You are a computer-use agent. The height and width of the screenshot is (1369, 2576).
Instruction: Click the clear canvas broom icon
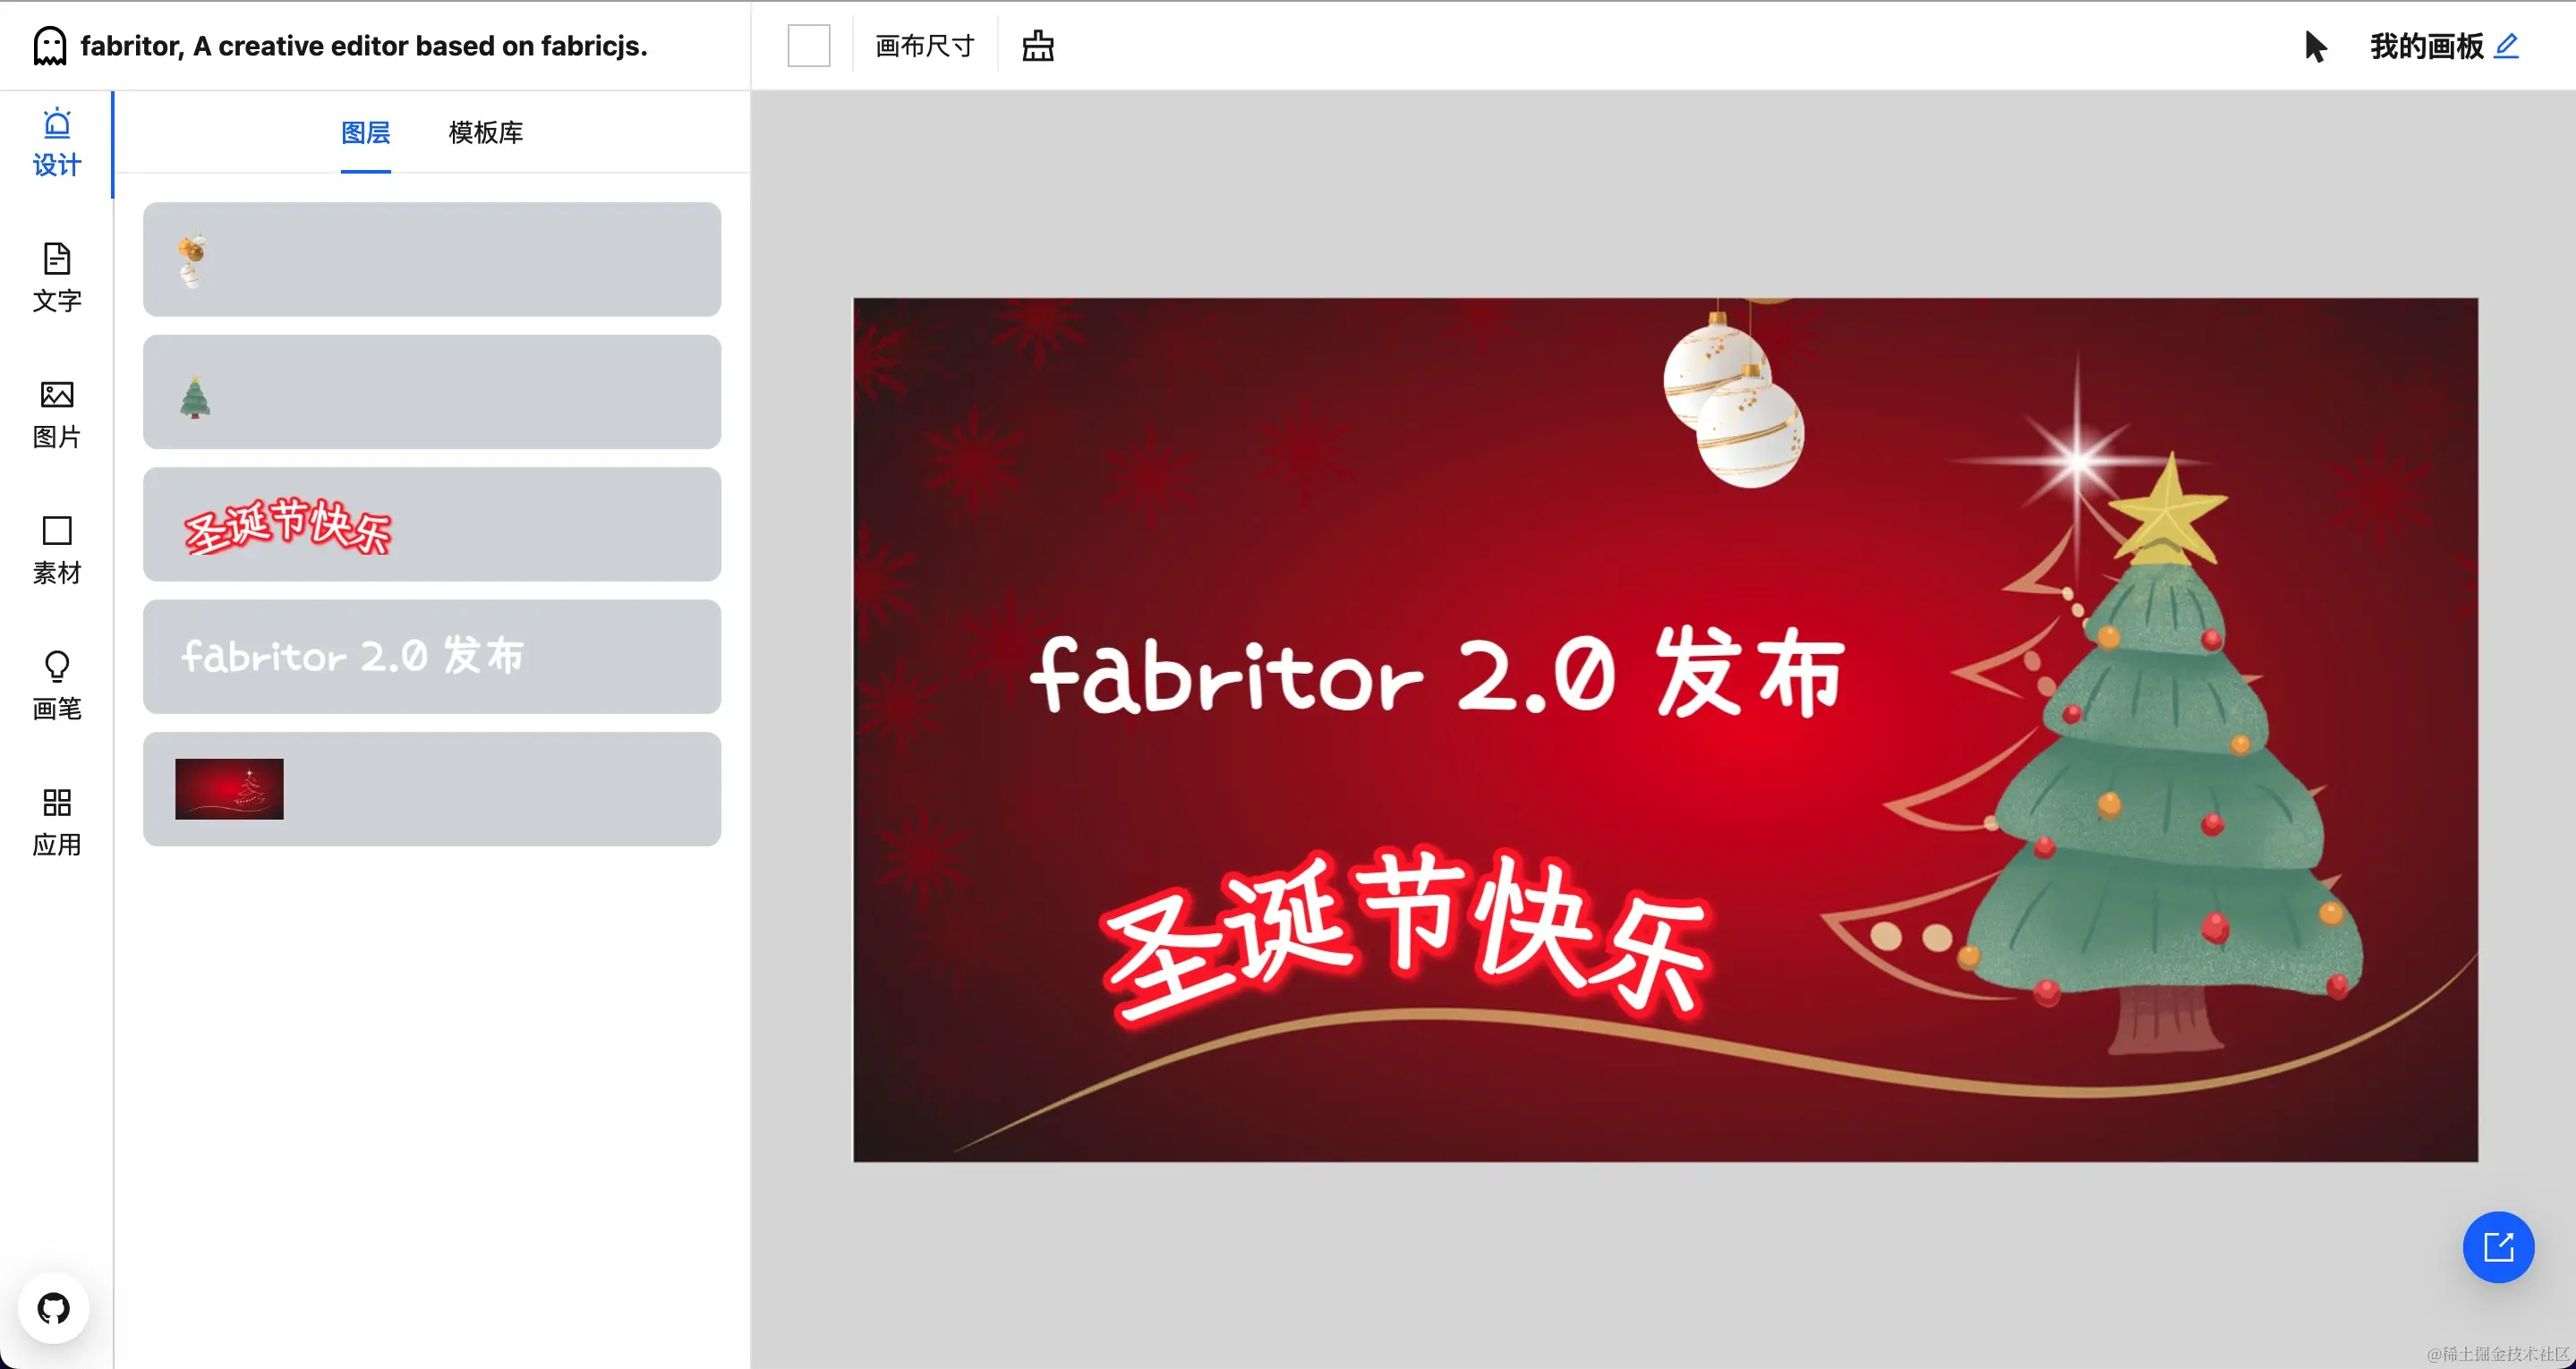1037,46
